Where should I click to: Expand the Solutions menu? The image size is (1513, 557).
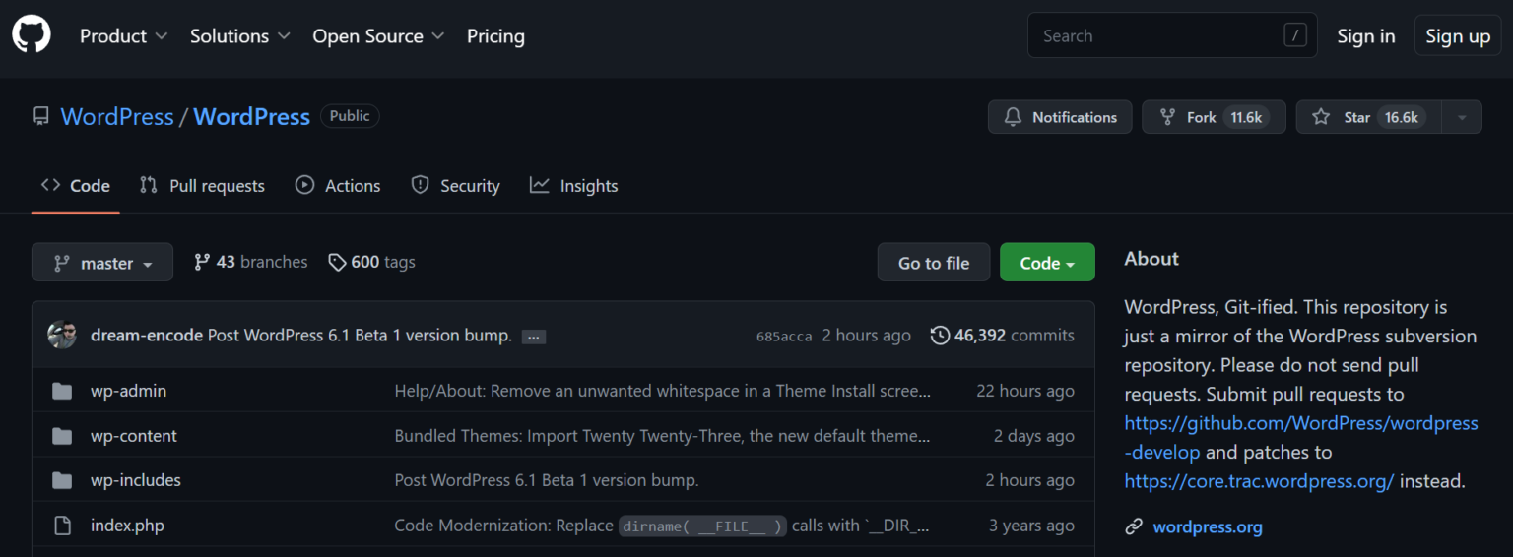[240, 35]
